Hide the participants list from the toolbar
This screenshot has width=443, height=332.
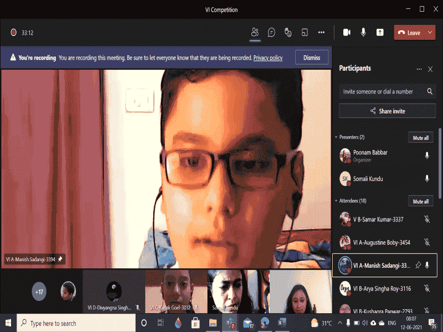tap(255, 33)
